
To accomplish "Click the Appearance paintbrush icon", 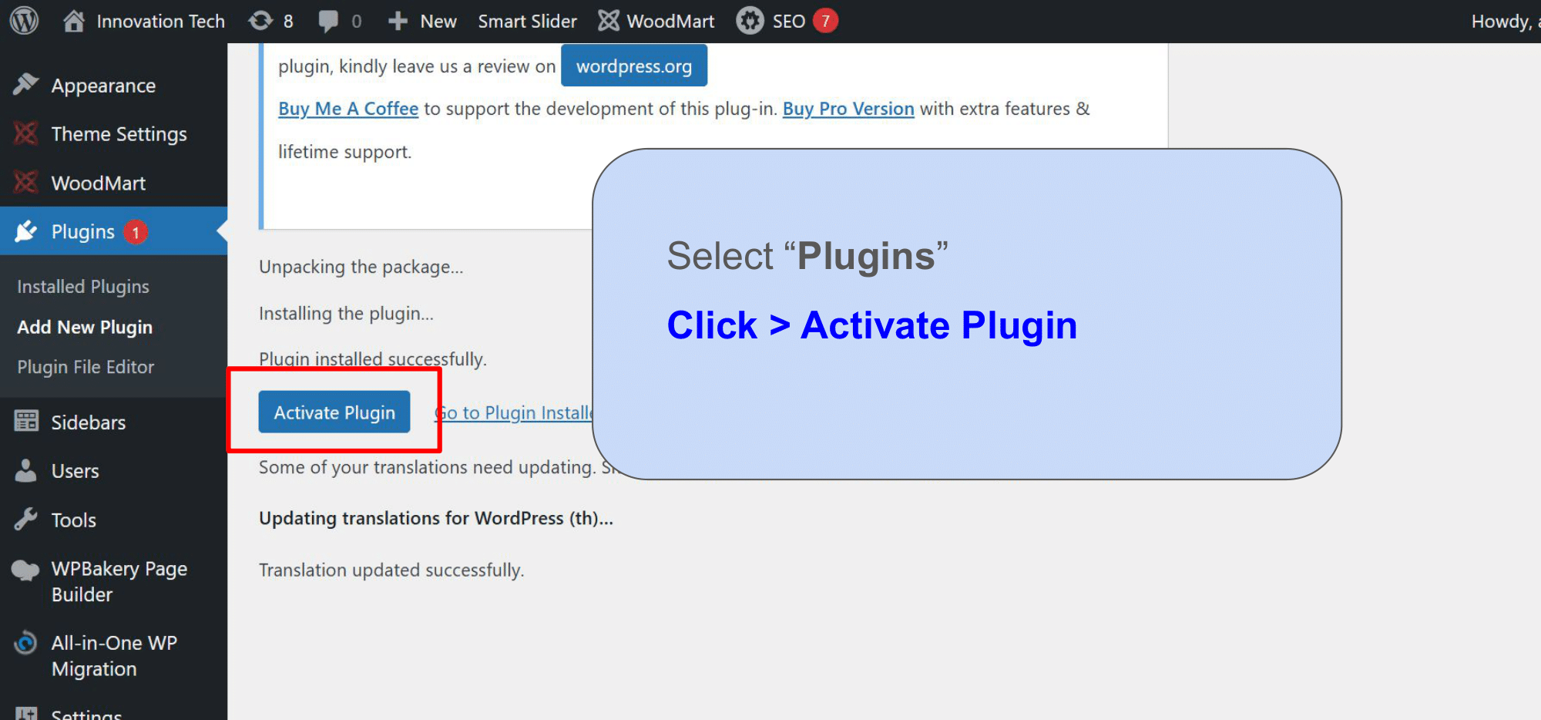I will tap(25, 85).
